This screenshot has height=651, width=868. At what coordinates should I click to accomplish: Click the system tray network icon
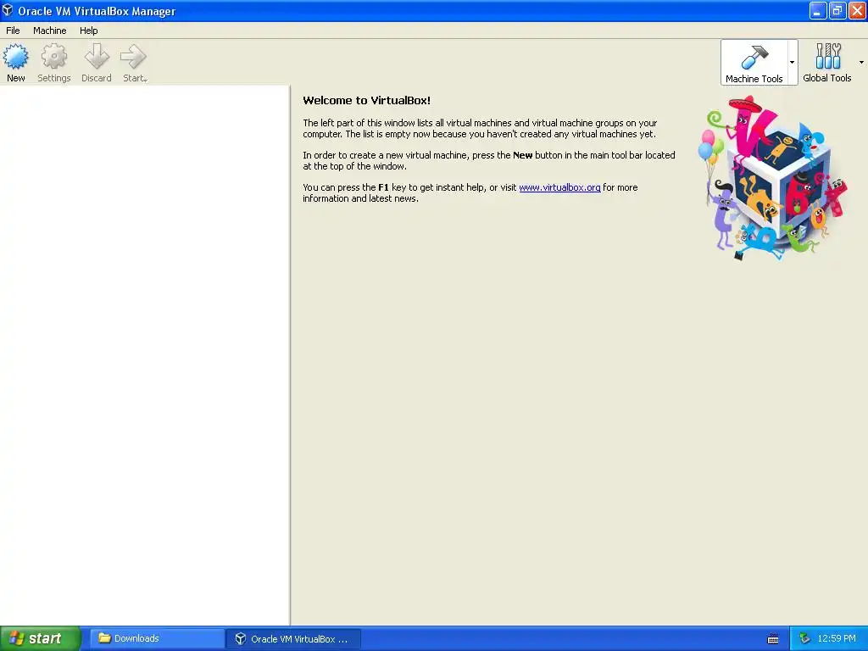(804, 638)
